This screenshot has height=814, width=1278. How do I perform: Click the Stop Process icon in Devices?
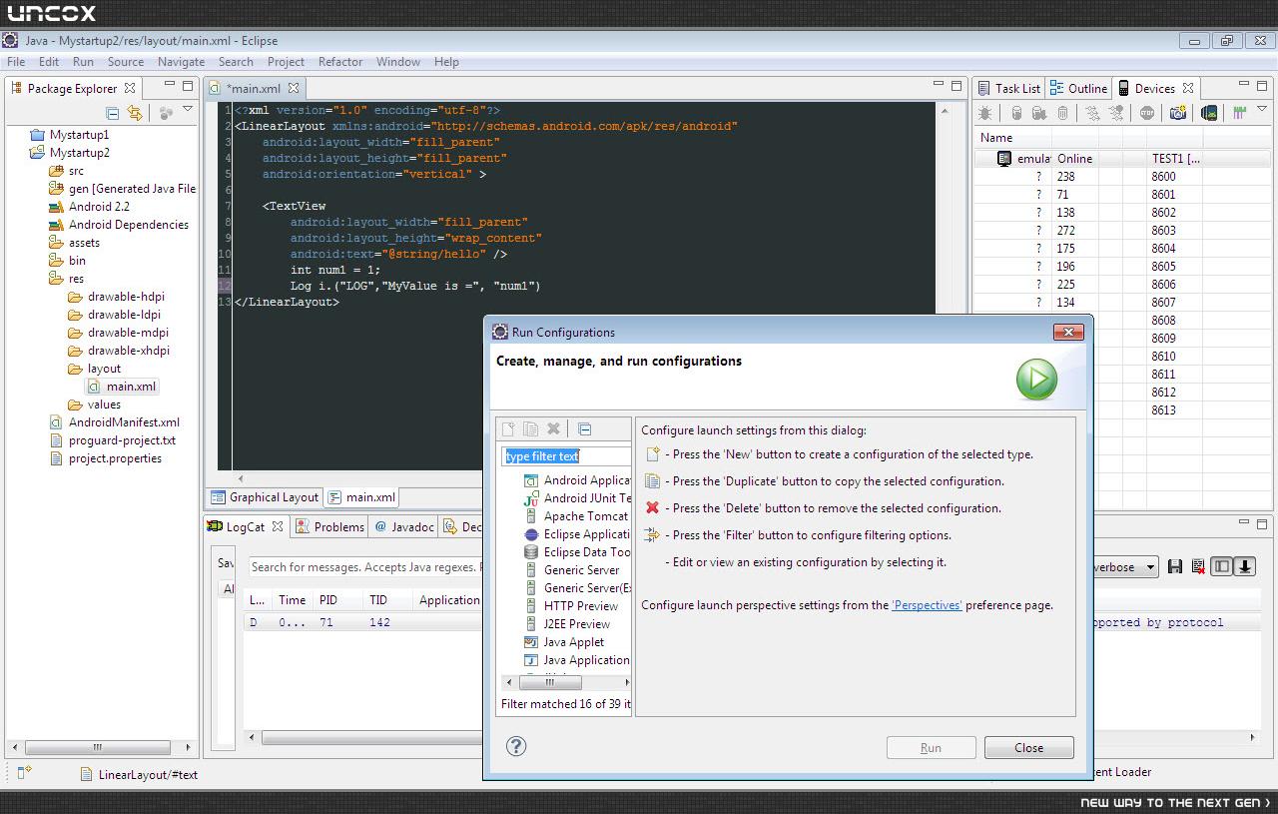1146,113
